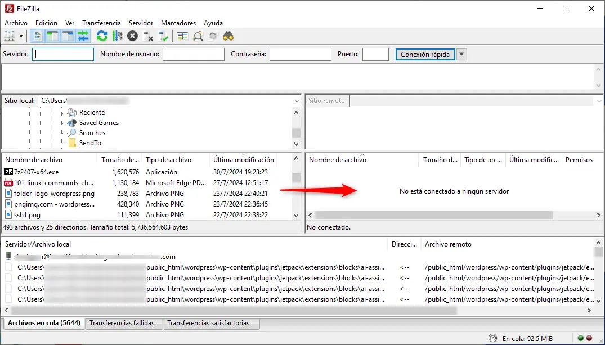Disconnect from the current server

pos(148,36)
